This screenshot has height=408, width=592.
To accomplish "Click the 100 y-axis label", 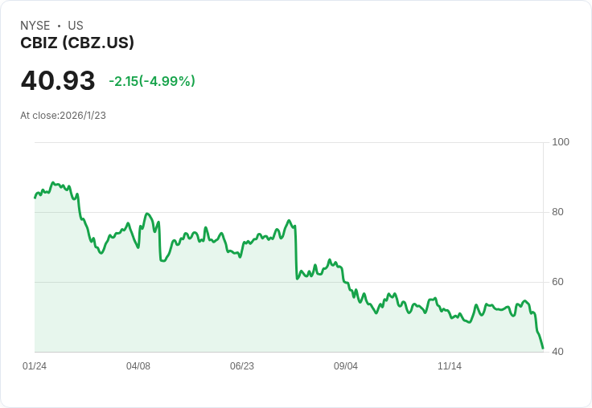I will (561, 142).
